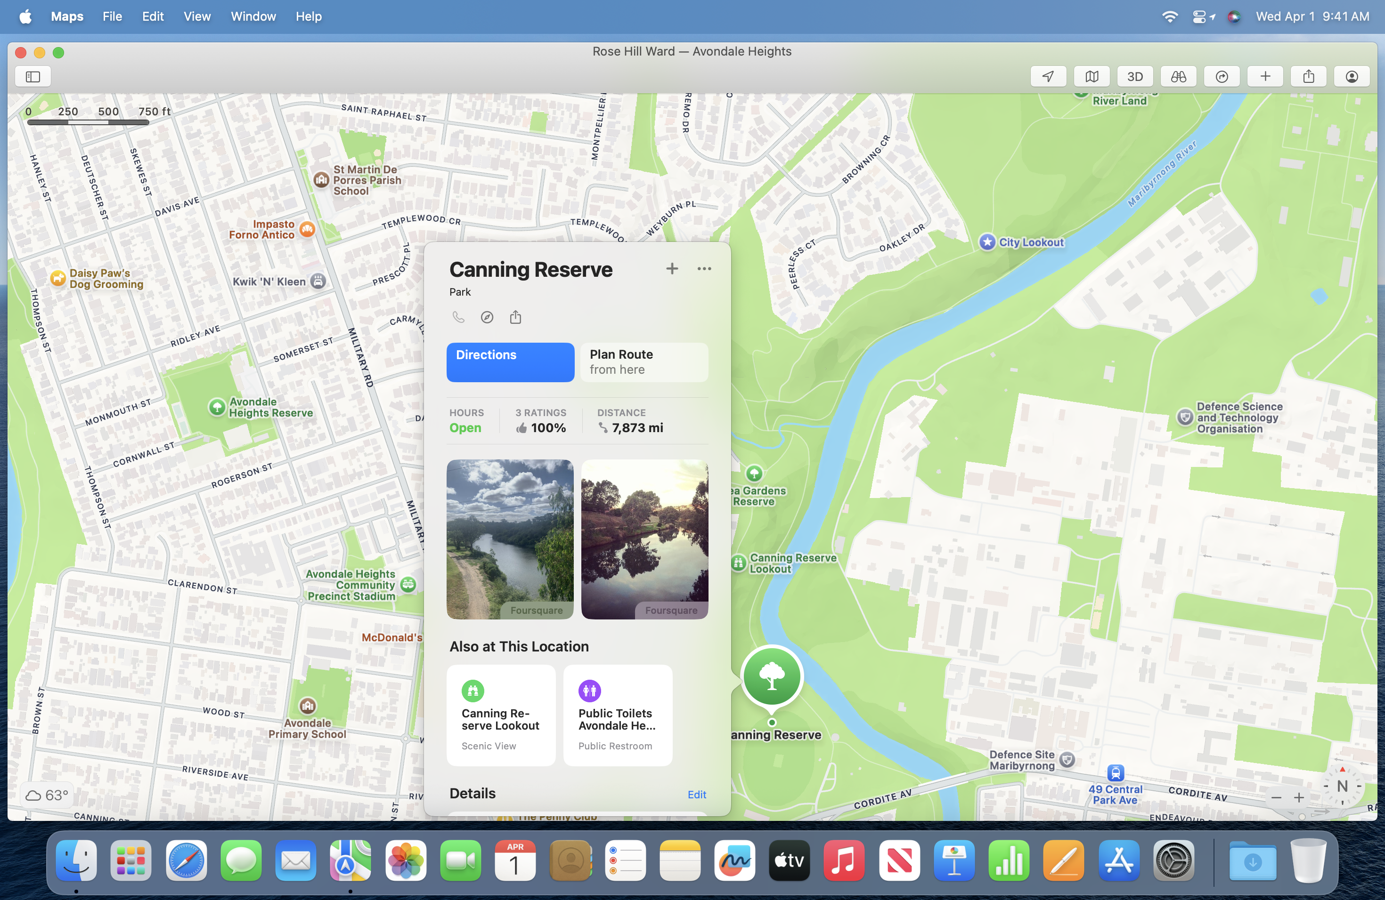1385x900 pixels.
Task: Open the map mode picker icon
Action: 1092,76
